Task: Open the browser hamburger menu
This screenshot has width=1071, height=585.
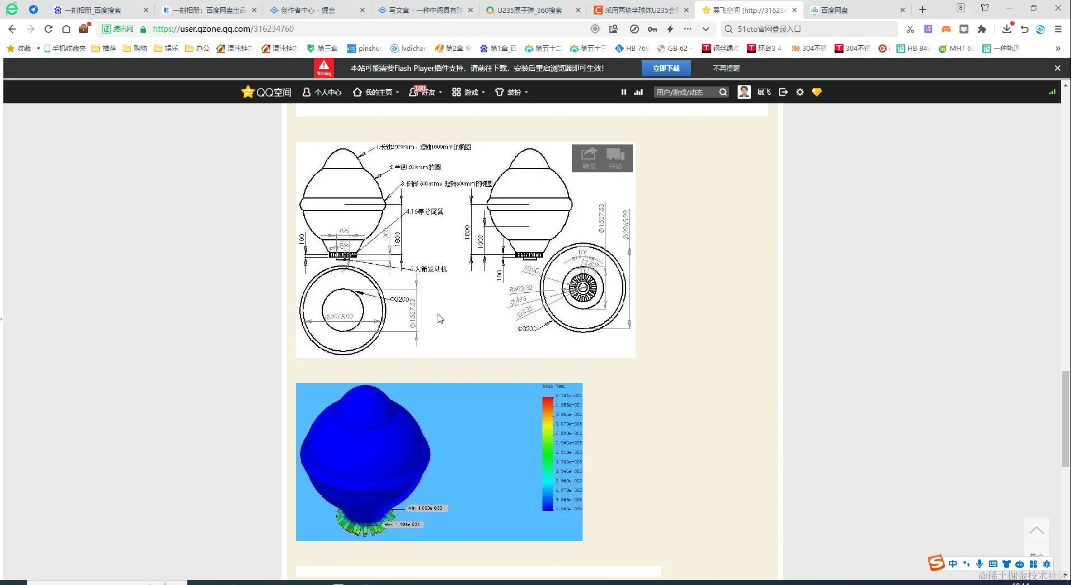Action: point(1058,29)
